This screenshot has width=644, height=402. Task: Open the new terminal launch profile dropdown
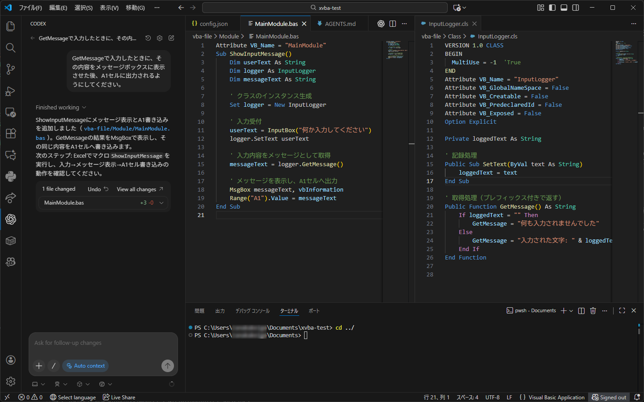click(571, 311)
